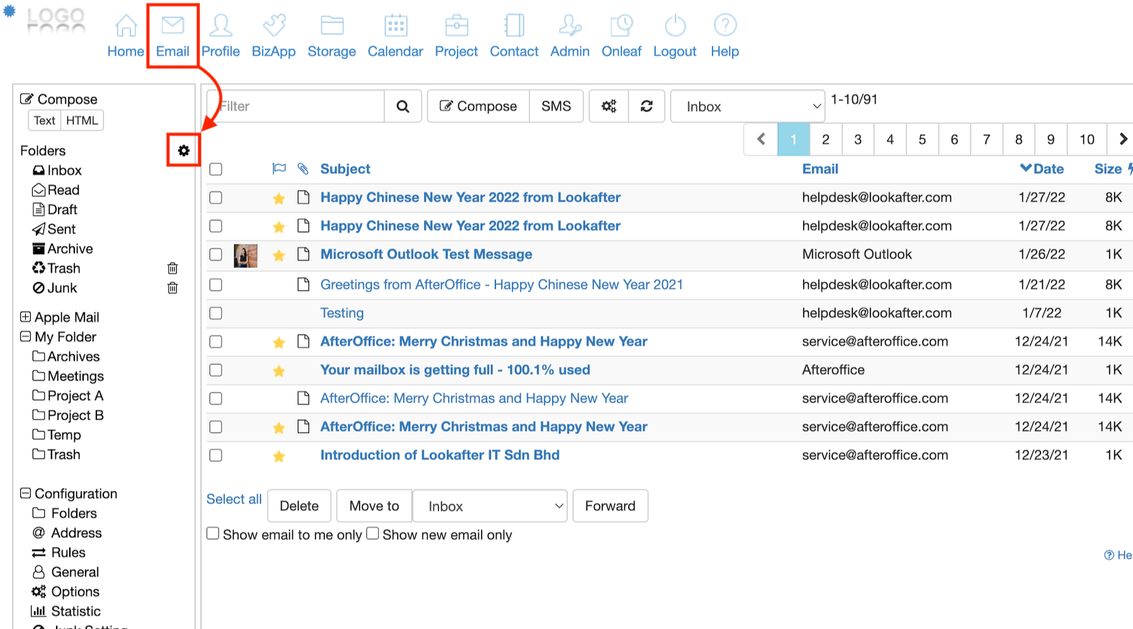This screenshot has width=1133, height=629.
Task: Click star on Microsoft Outlook Test Message
Action: pos(279,255)
